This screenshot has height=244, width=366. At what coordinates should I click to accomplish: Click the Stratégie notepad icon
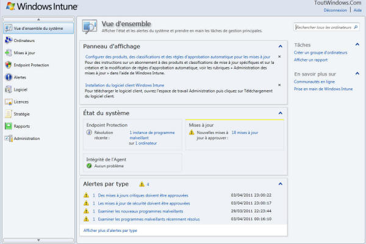point(9,114)
